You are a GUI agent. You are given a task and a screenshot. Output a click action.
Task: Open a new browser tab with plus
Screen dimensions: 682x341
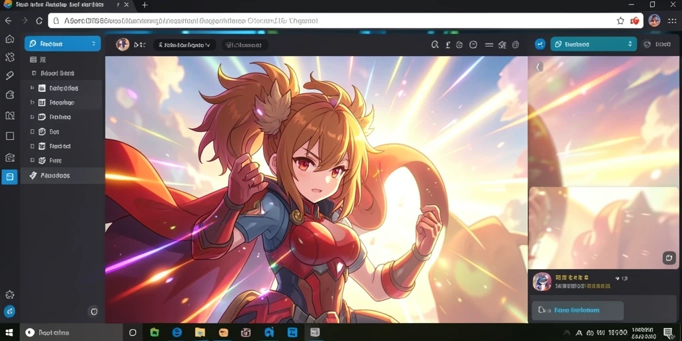pos(145,5)
